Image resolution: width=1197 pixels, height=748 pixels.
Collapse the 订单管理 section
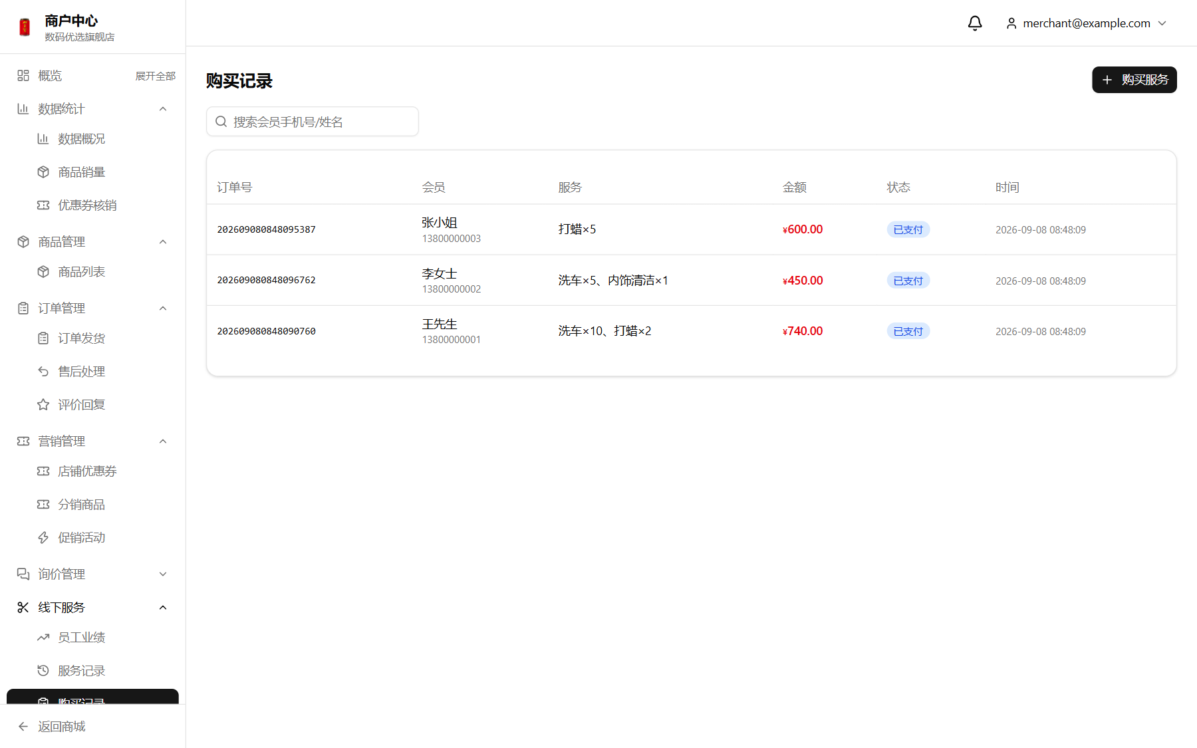coord(163,309)
